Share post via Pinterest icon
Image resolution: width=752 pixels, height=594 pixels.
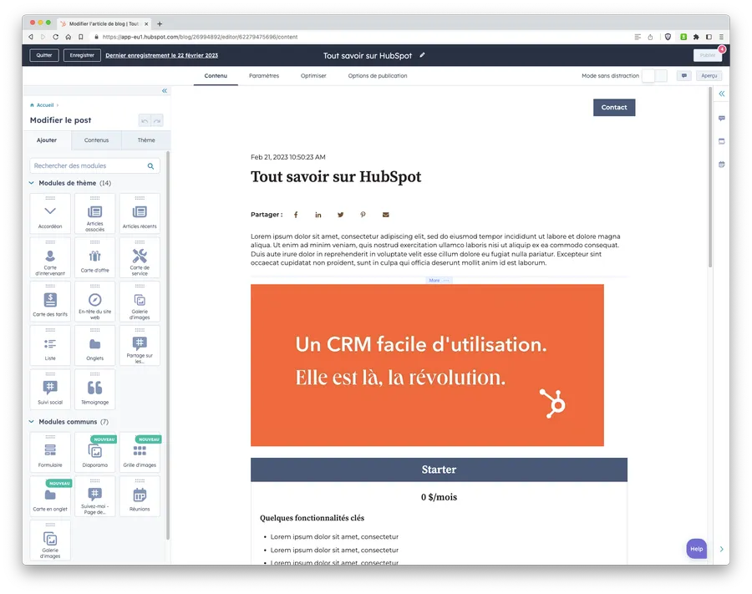[363, 215]
